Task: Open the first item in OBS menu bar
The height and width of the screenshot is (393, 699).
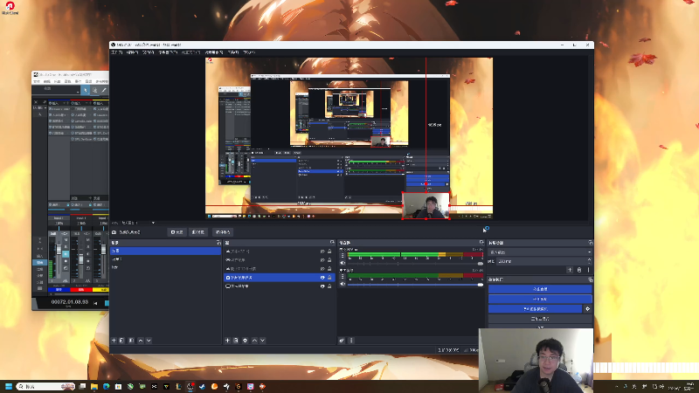Action: (x=117, y=52)
